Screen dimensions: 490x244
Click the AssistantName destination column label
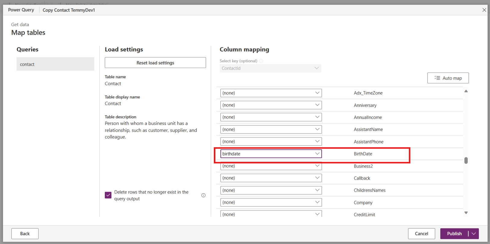coord(368,129)
